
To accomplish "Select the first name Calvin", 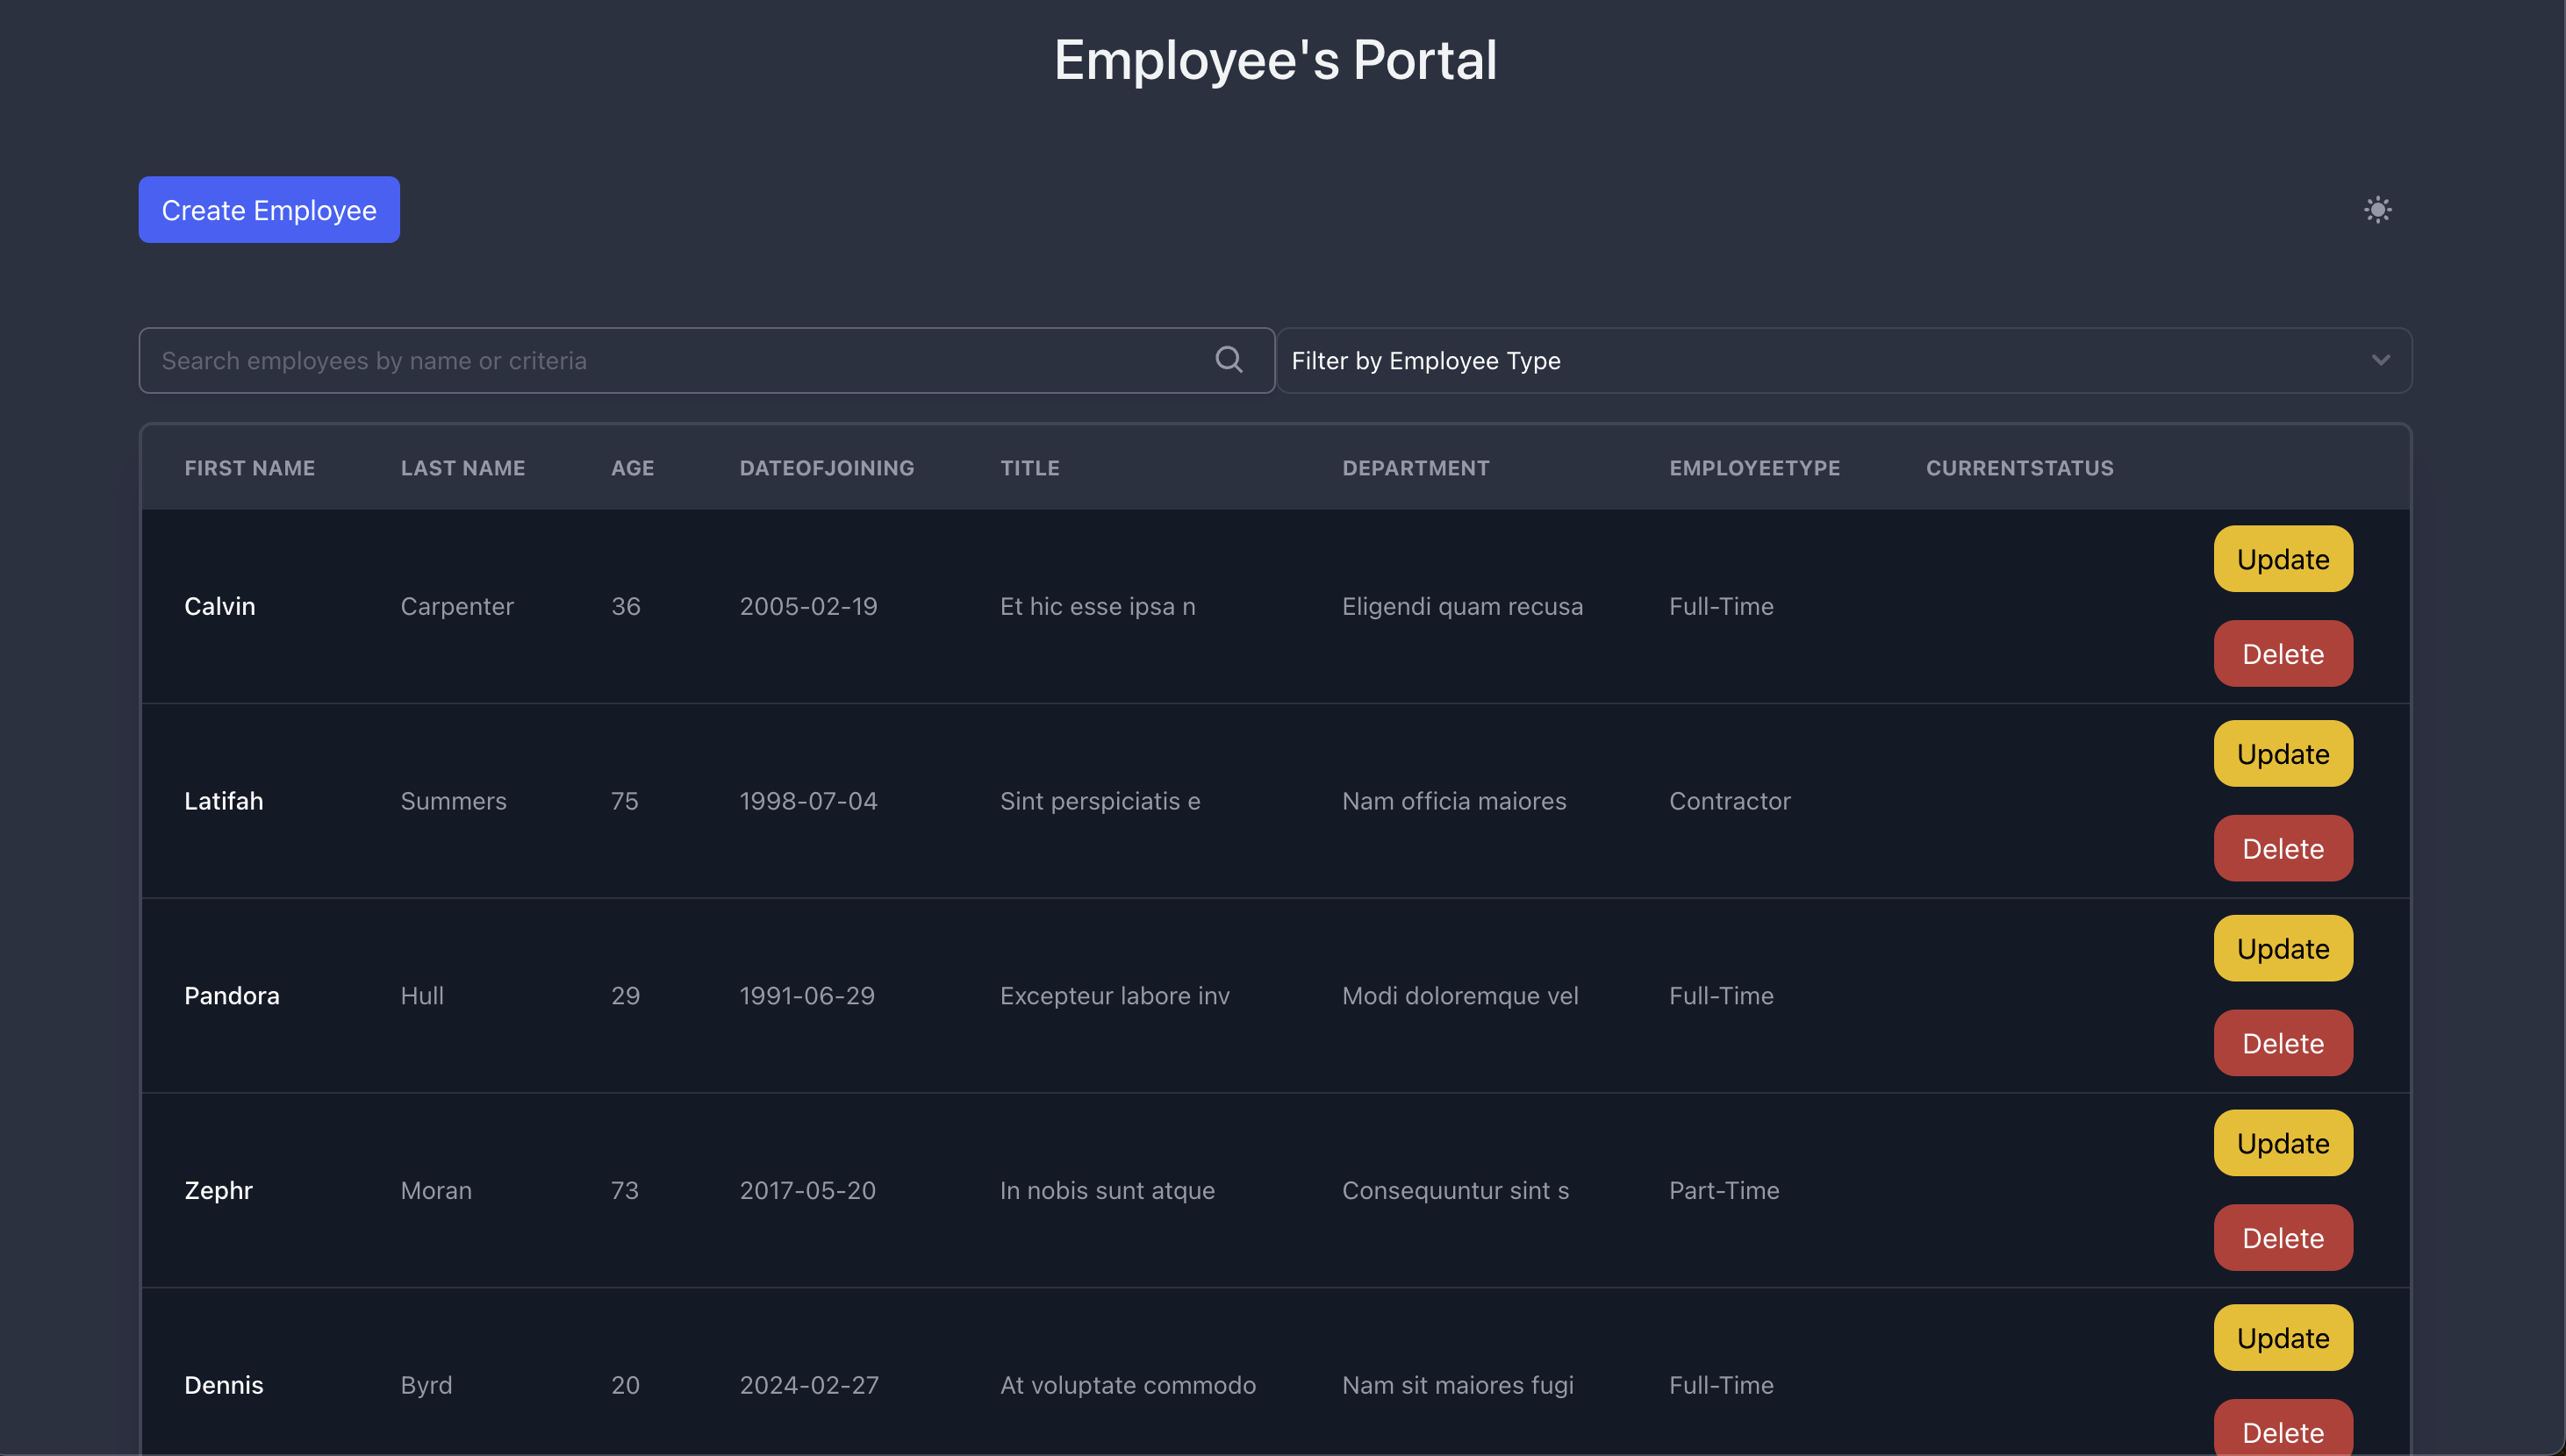I will (220, 607).
